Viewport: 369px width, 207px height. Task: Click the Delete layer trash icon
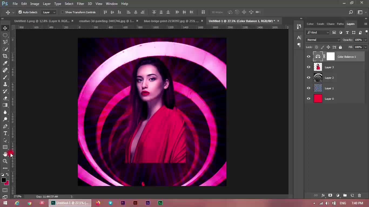click(x=359, y=195)
